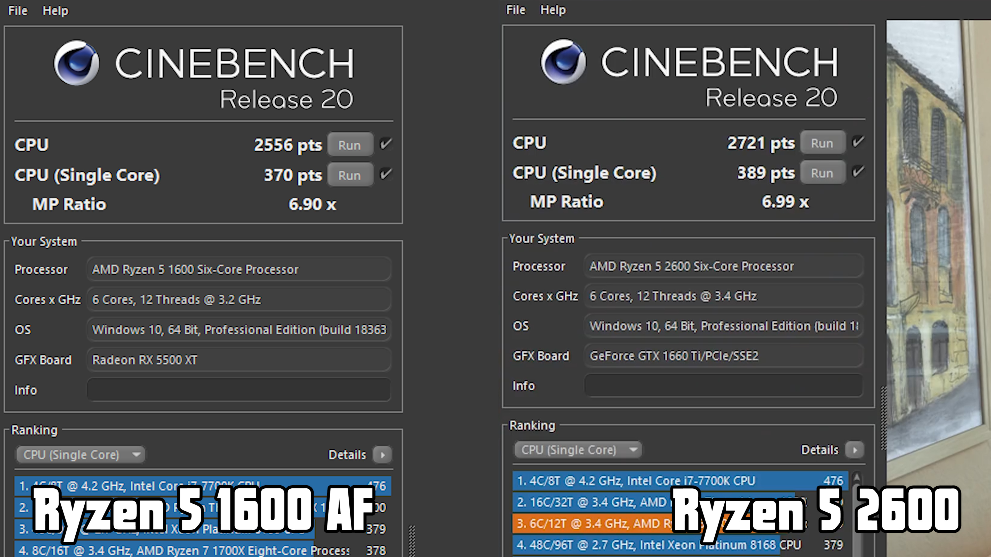Click the Cinebench logo sphere in the left window
This screenshot has height=557, width=991.
tap(77, 63)
